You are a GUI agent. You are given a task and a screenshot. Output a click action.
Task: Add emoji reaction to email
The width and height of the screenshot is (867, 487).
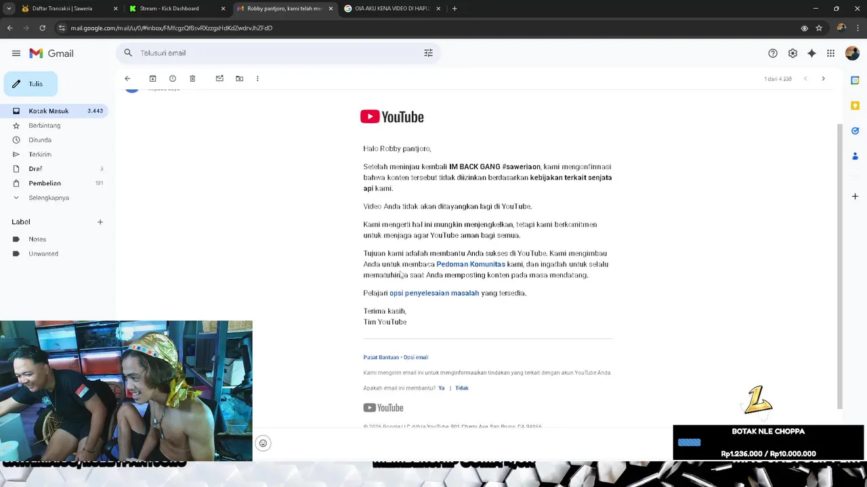263,443
